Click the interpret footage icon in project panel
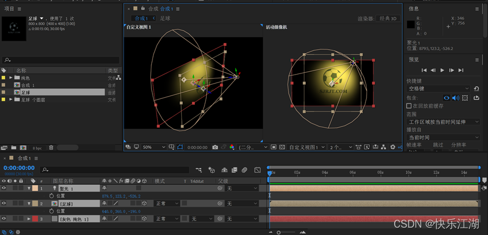488x235 pixels. tap(4, 147)
